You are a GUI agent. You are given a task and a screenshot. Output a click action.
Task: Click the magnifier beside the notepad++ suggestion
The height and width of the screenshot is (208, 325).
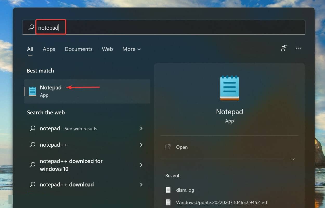point(32,145)
